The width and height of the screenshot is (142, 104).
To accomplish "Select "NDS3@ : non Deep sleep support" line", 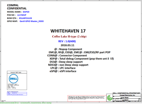I will point(68,65).
